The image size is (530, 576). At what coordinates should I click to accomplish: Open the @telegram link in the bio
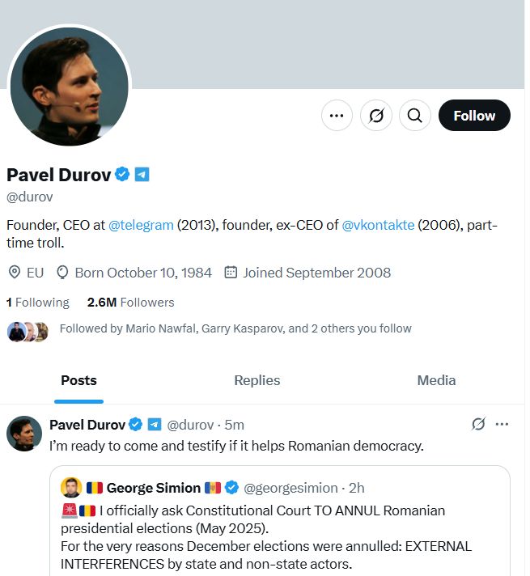point(141,225)
